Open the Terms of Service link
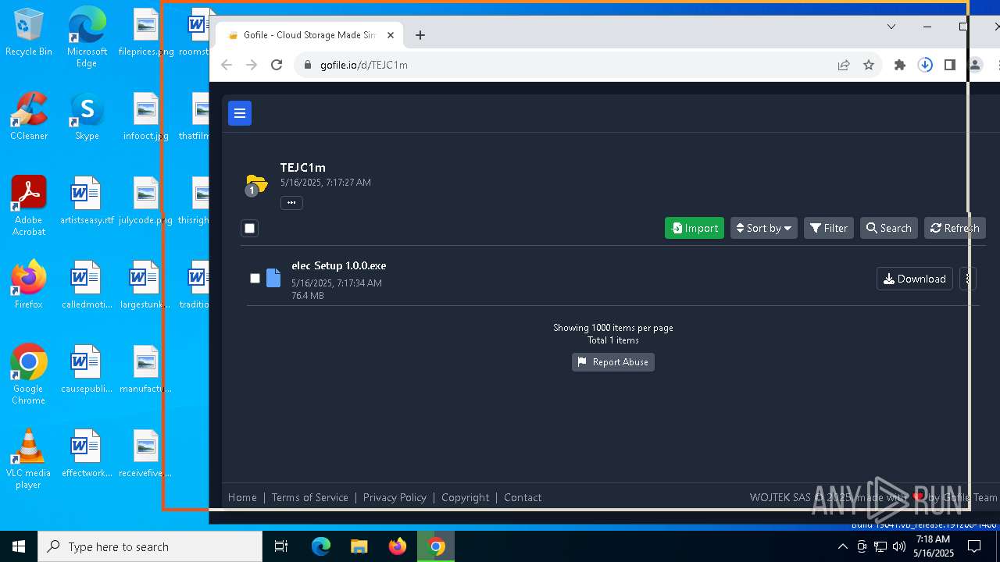Viewport: 1000px width, 562px height. coord(310,497)
